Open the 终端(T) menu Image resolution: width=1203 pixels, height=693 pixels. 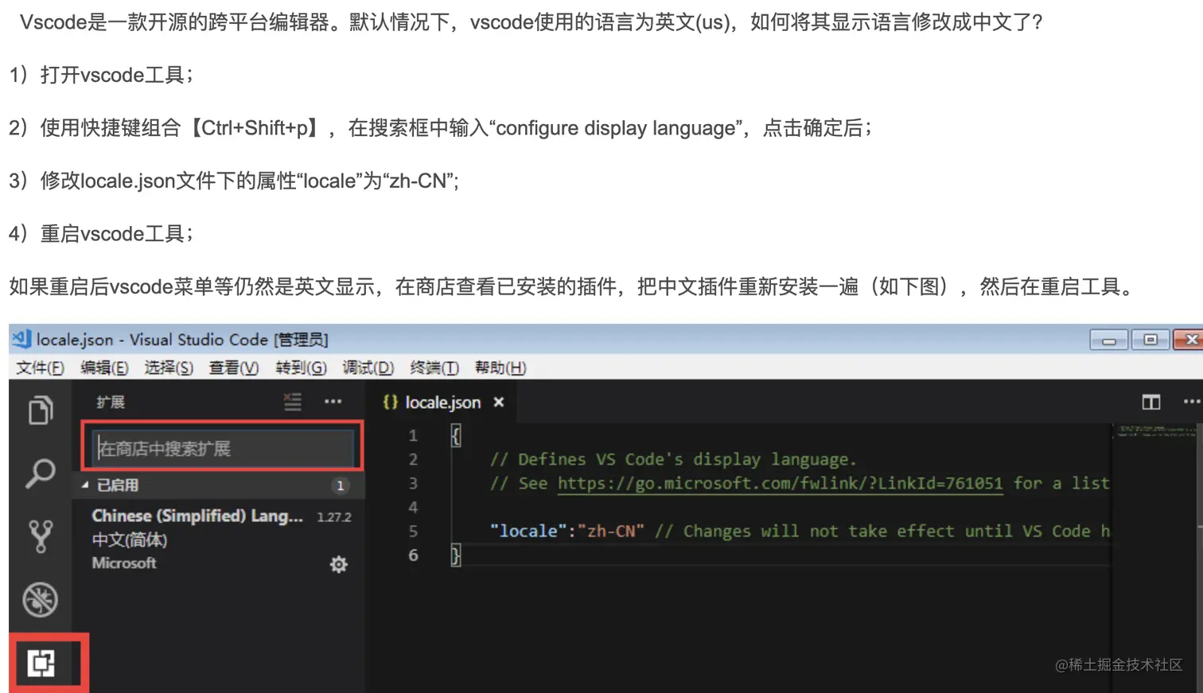(x=434, y=368)
